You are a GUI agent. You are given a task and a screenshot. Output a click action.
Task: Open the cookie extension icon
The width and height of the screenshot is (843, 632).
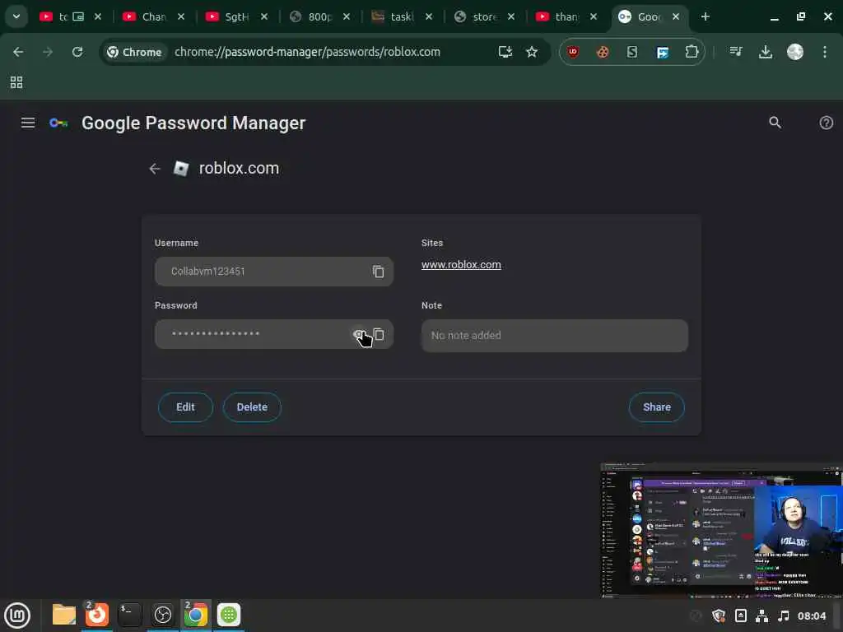coord(603,52)
